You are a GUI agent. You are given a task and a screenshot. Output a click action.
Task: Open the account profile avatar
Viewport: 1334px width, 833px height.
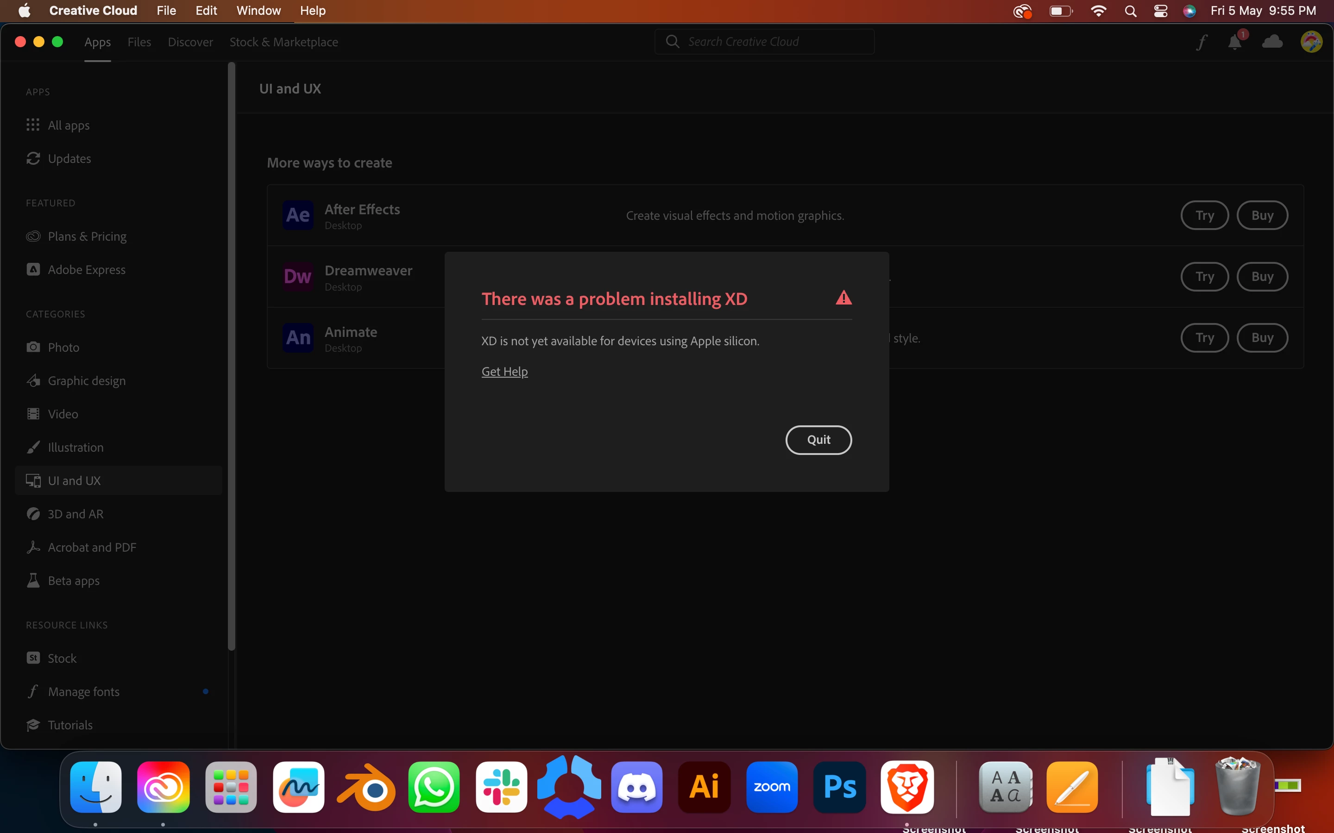pos(1311,42)
